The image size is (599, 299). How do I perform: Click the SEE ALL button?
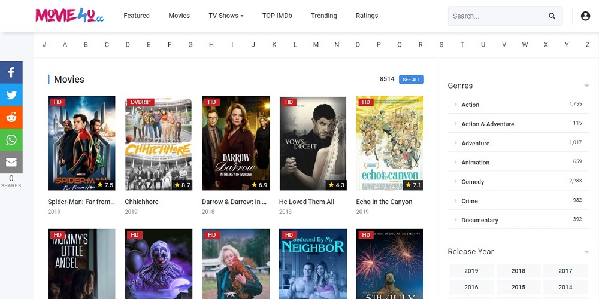point(412,80)
